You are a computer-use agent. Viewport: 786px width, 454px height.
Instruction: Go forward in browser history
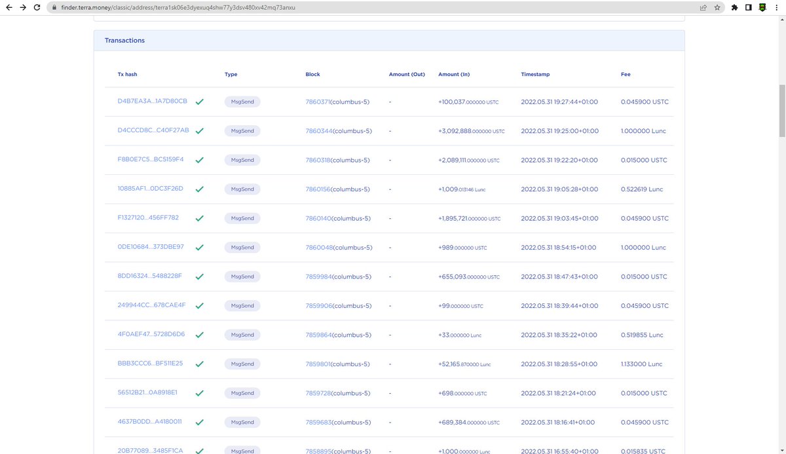[23, 7]
